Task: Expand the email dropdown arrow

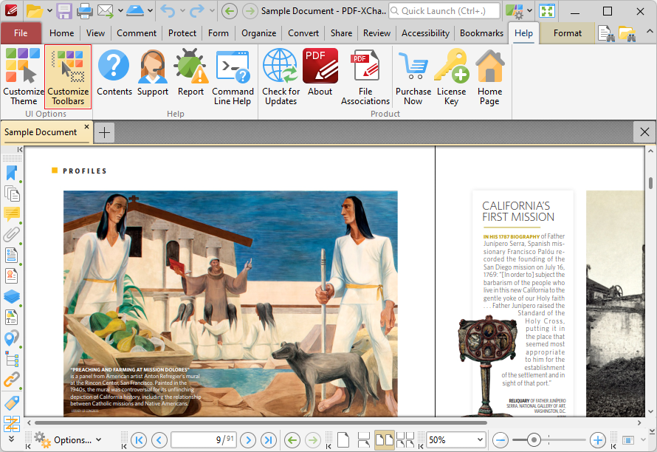Action: (x=120, y=10)
